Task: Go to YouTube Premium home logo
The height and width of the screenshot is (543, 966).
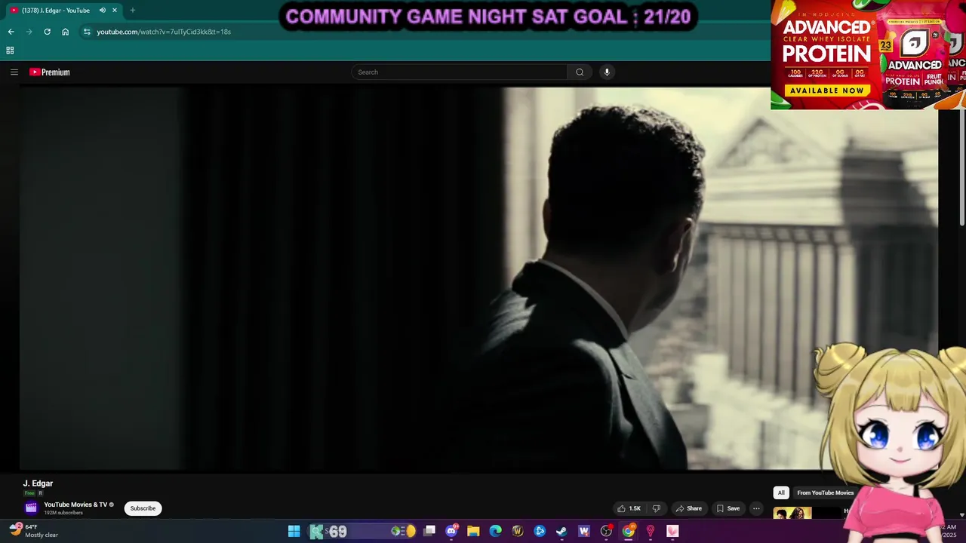Action: pos(50,72)
